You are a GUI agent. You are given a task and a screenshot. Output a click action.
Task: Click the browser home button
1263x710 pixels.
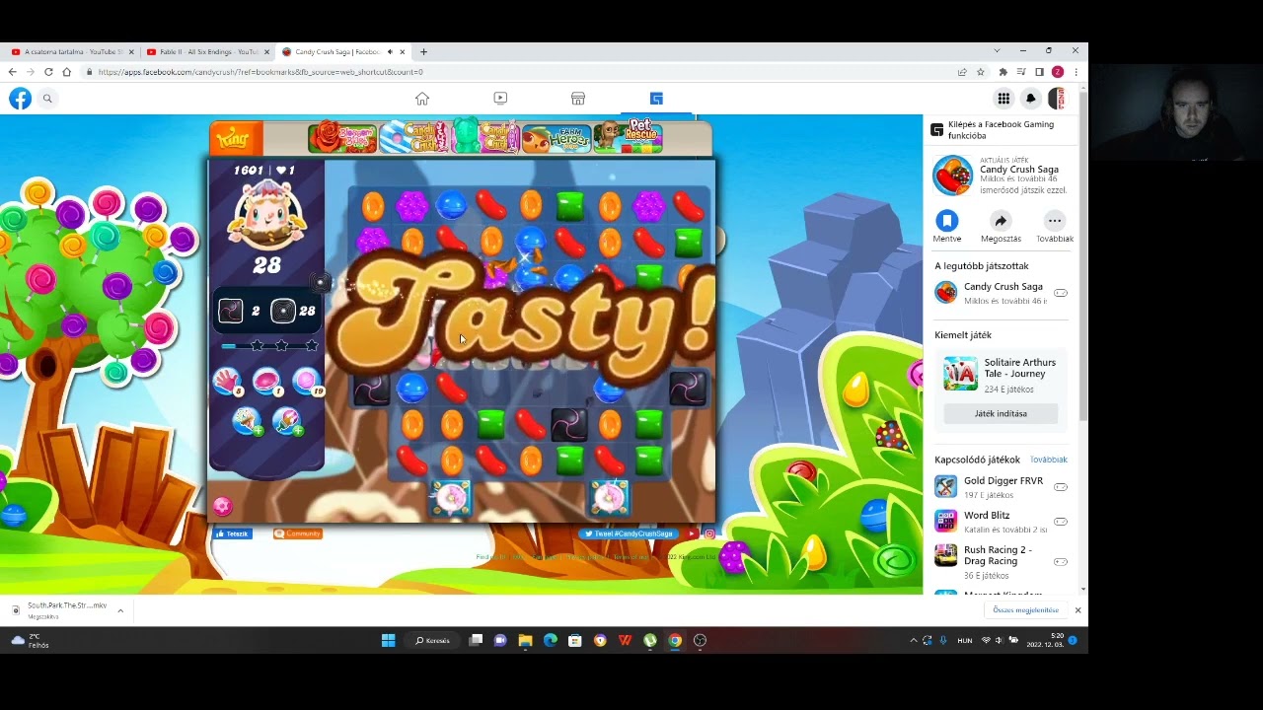pyautogui.click(x=67, y=72)
